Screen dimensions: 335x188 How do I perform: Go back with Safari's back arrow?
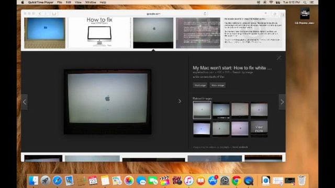click(x=40, y=14)
